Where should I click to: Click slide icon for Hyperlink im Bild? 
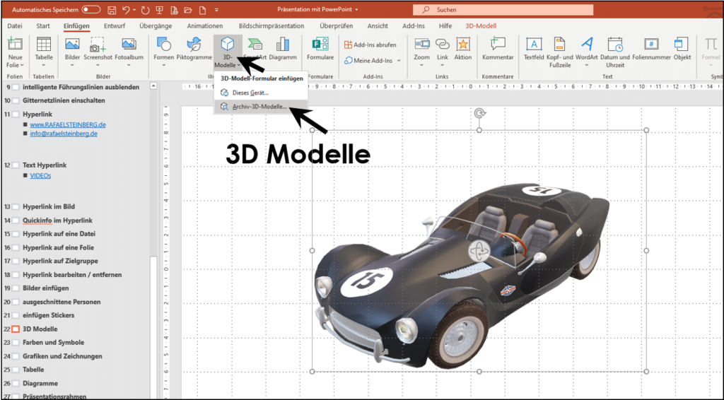[x=16, y=206]
